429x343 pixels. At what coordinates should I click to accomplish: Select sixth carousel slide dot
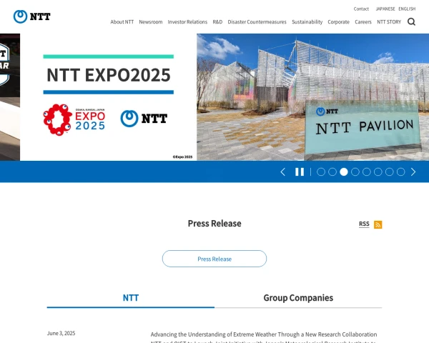tap(378, 171)
